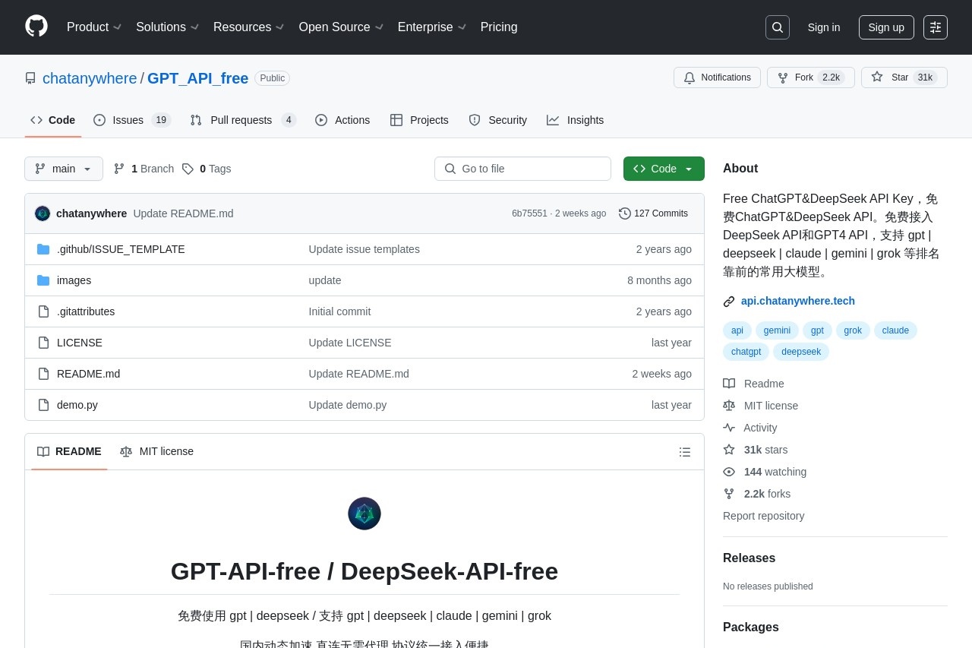Switch to the Projects tab
The image size is (972, 648).
tap(419, 120)
